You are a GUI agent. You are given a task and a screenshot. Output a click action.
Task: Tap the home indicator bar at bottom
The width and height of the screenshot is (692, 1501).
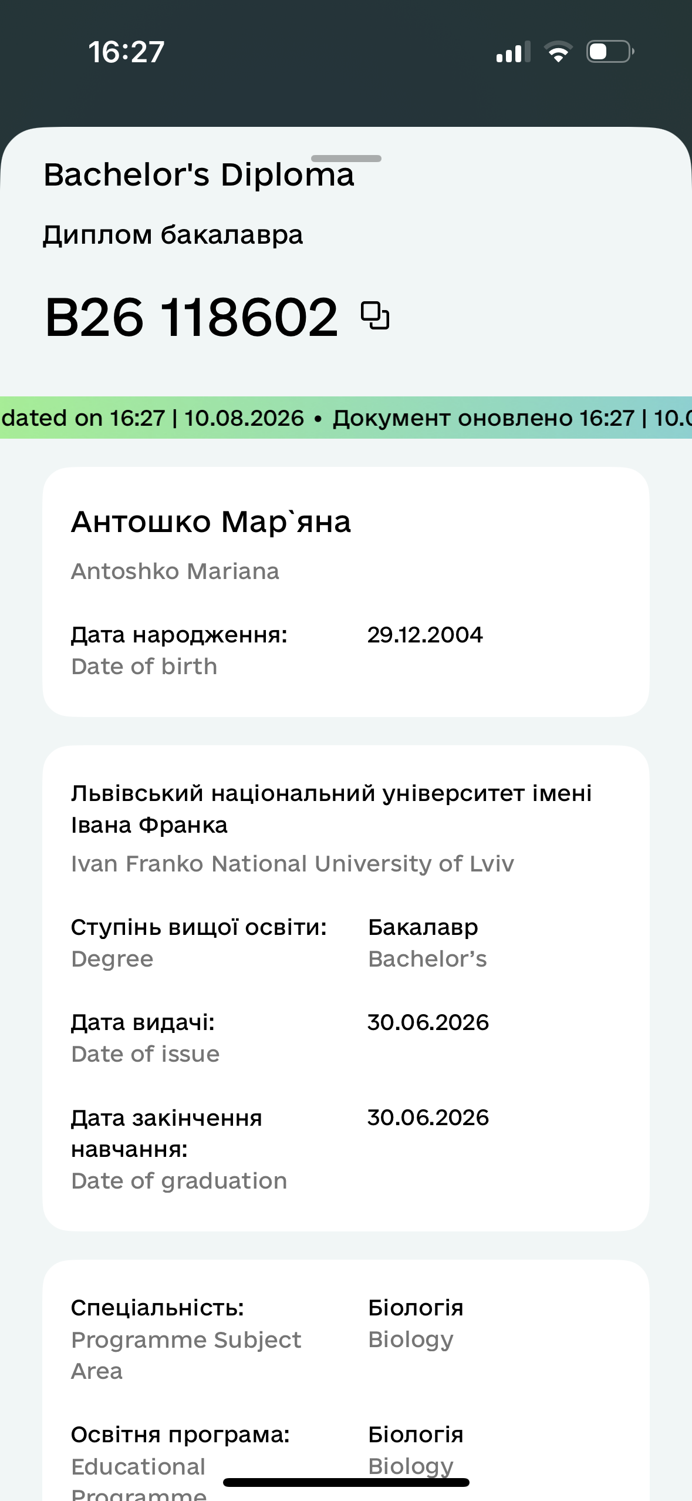coord(346,1482)
